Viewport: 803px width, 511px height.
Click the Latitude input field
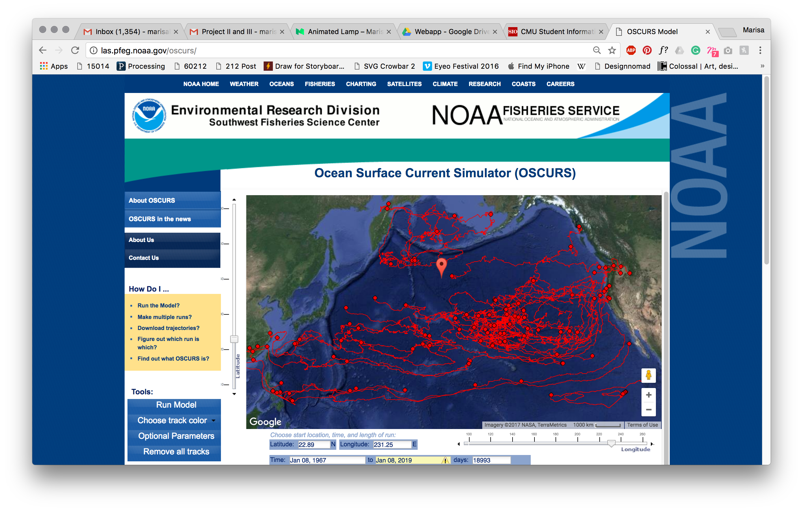[x=314, y=445]
